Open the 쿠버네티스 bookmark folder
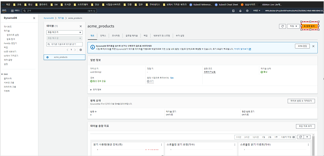324x156 pixels. [153, 5]
